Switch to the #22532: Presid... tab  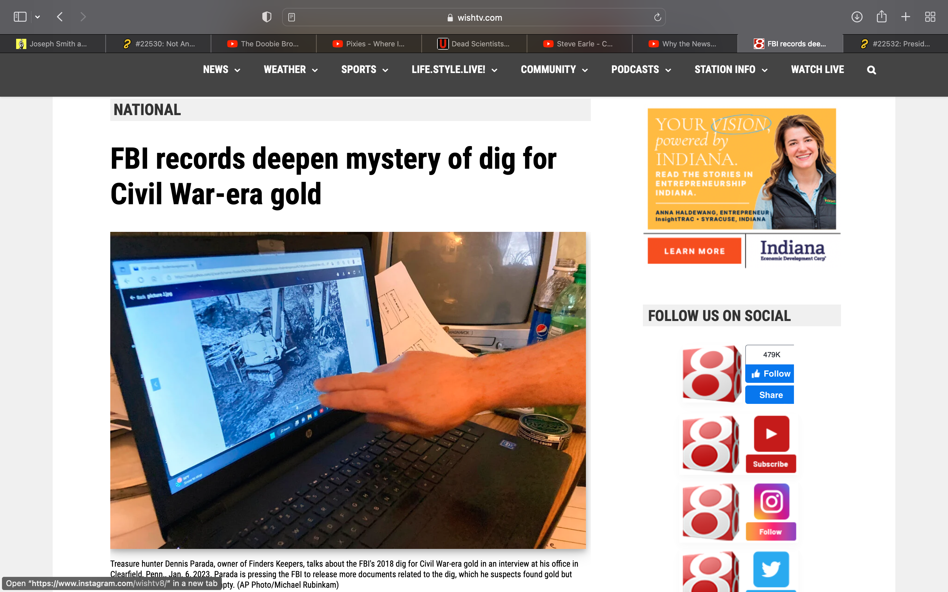pyautogui.click(x=896, y=44)
